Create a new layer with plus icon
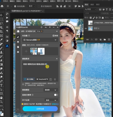Screen dimensions: 113x117 (x=109, y=40)
